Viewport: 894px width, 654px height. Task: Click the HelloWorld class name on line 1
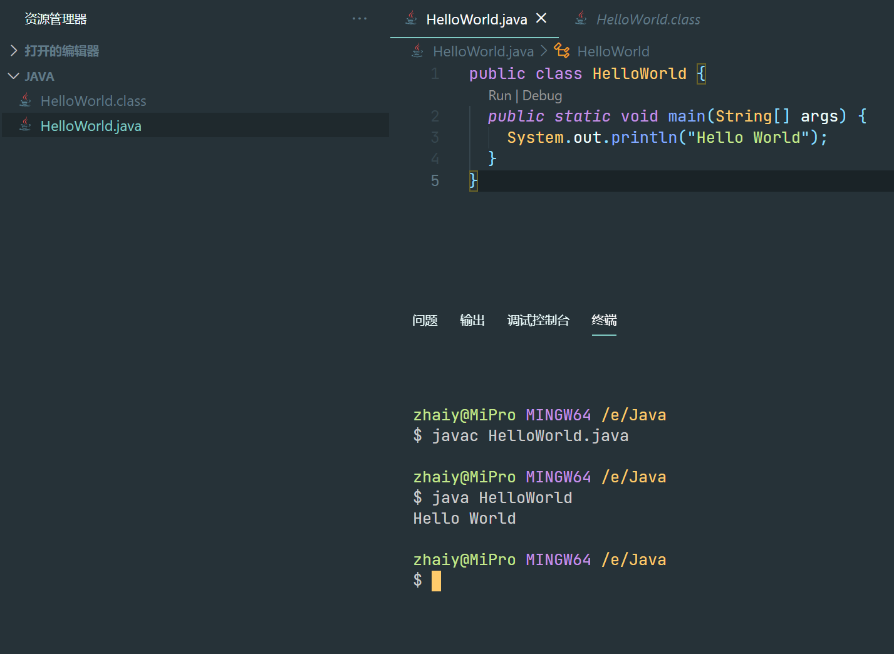[640, 73]
